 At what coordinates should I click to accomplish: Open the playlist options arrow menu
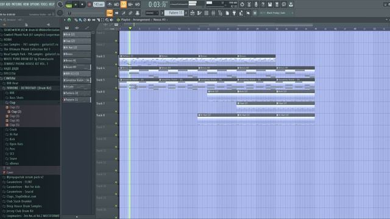(x=65, y=20)
